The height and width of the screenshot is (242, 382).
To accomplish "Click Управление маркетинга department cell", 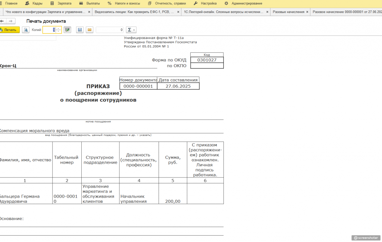I will pyautogui.click(x=100, y=194).
